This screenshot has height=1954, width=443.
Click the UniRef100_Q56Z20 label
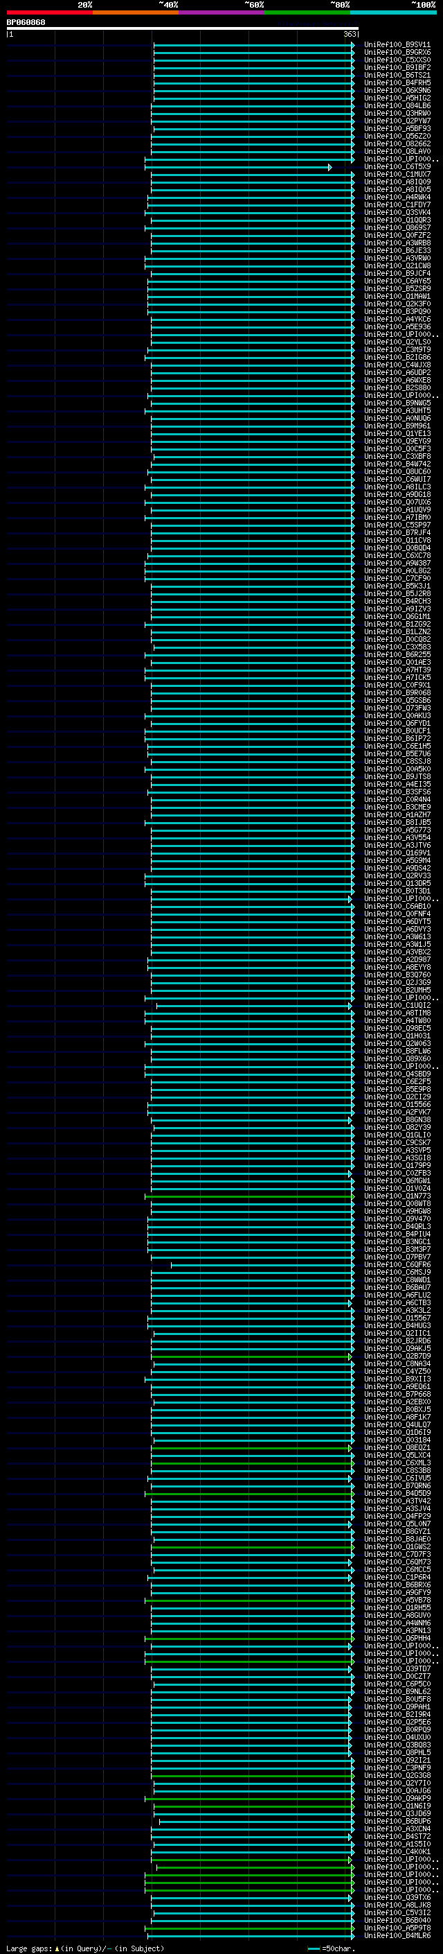(x=397, y=137)
